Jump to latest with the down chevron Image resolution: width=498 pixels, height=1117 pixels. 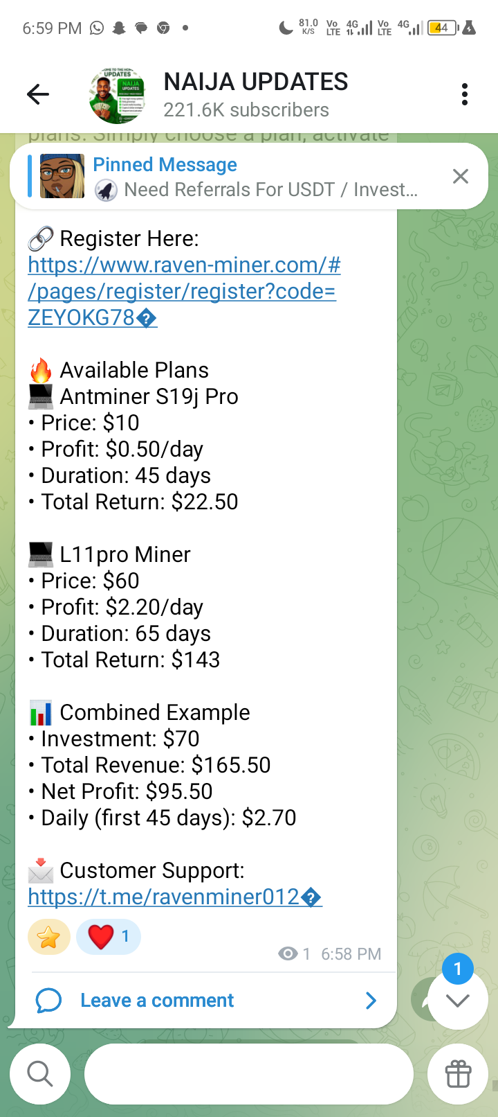pos(458,1000)
